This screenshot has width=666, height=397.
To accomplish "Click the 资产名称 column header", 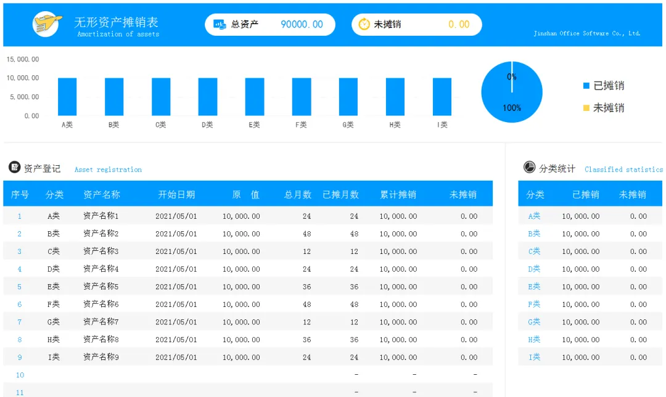I will [102, 194].
